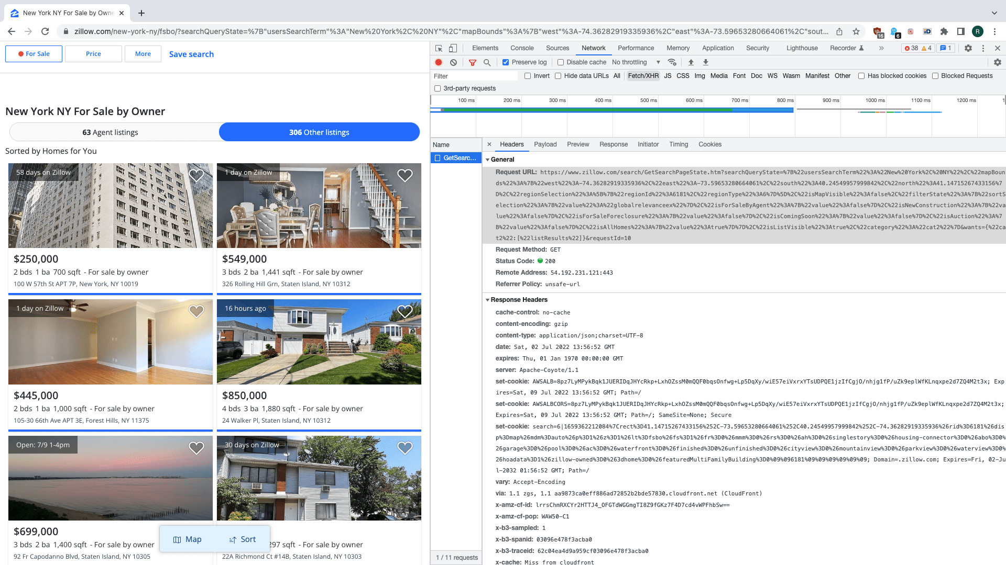Collapse the General headers section

pos(488,159)
